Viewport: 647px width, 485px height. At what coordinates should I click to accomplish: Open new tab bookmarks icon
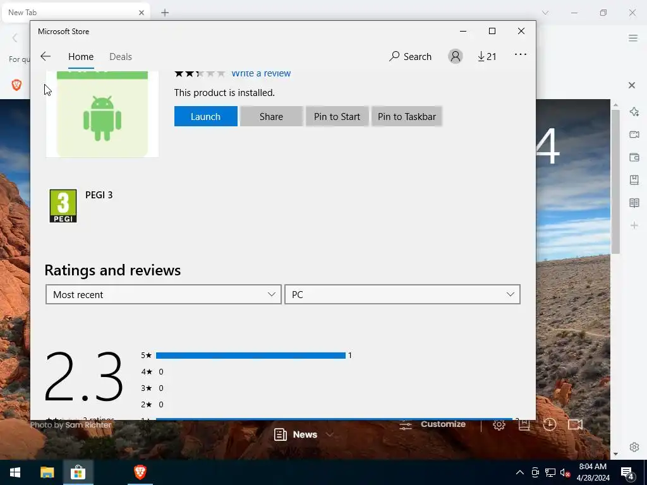click(x=524, y=424)
